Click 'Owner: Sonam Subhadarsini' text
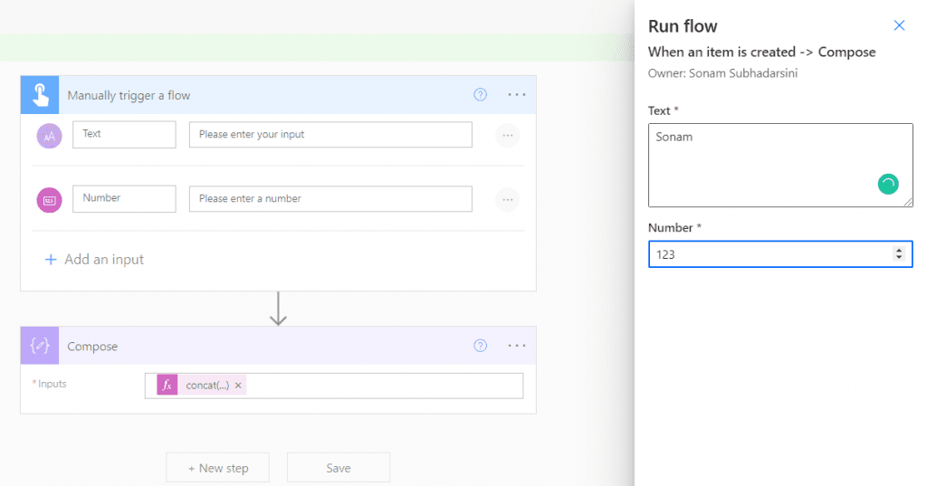The width and height of the screenshot is (927, 486). coord(722,73)
